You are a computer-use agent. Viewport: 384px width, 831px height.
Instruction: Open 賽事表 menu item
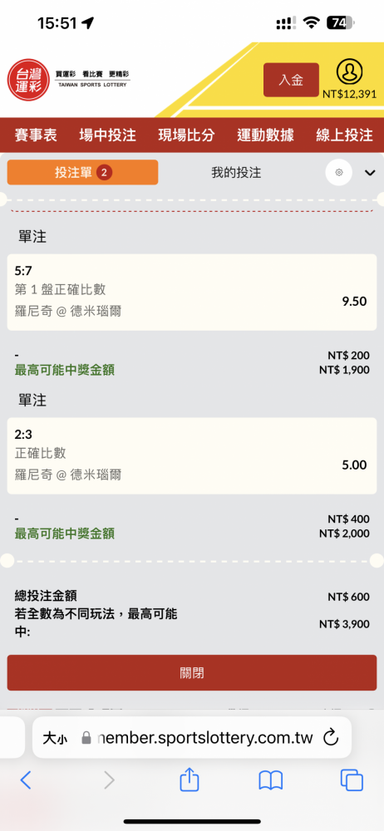(36, 135)
